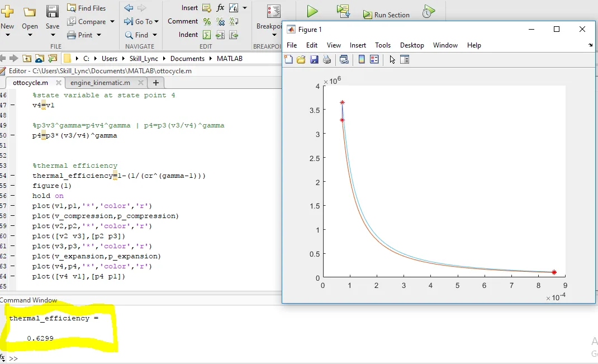Image resolution: width=598 pixels, height=364 pixels.
Task: Click Skill_Lync in the address path
Action: (144, 59)
